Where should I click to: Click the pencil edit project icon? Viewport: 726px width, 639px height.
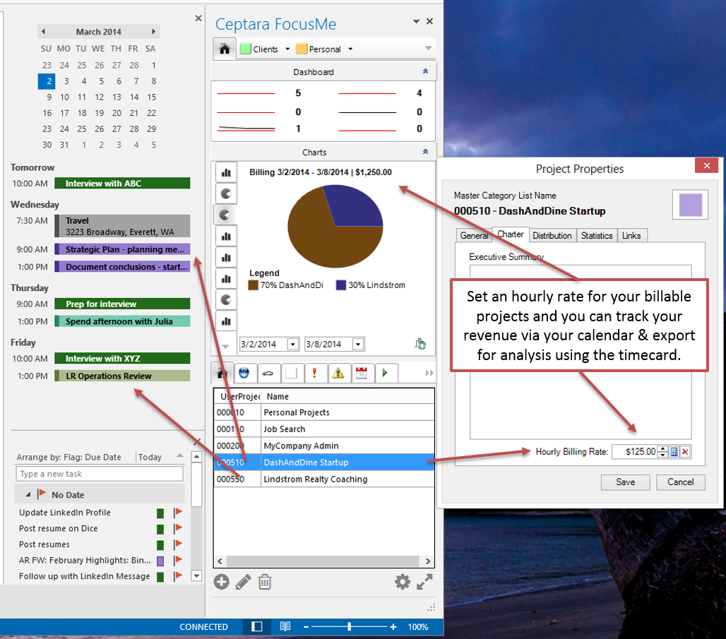pos(243,582)
